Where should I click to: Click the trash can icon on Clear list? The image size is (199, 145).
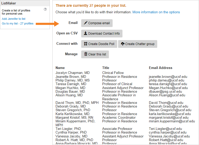coord(86,54)
